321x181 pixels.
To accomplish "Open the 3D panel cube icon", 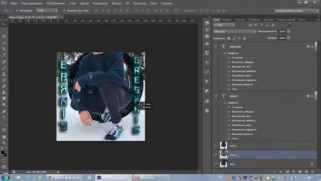I will pyautogui.click(x=207, y=111).
